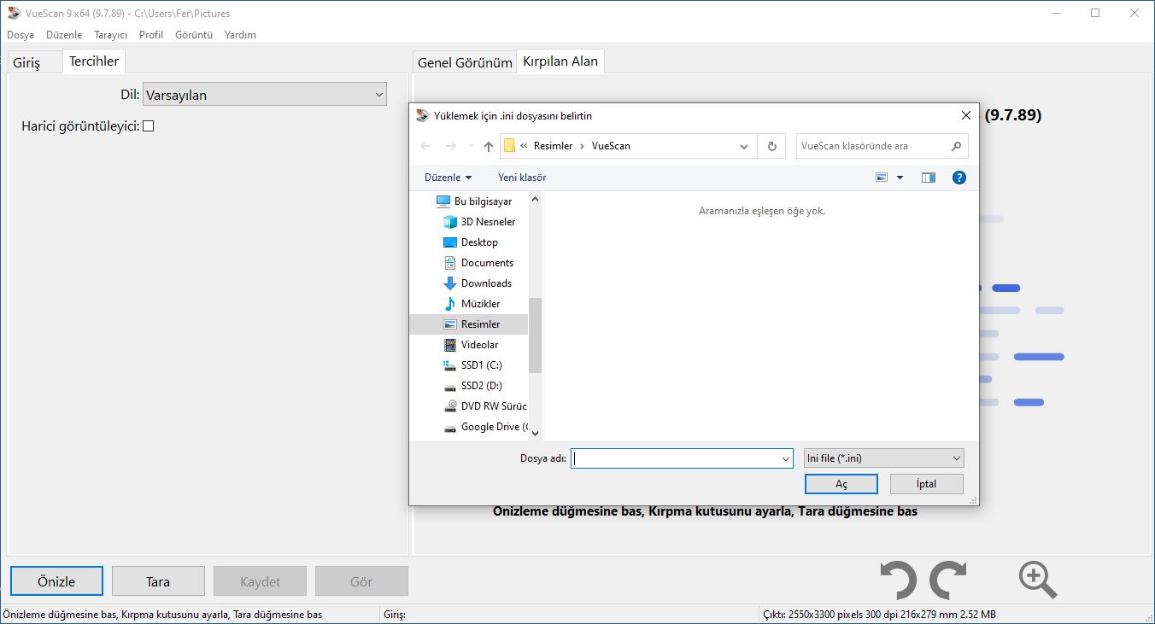Open the Tarayıcı menu
Screen dimensions: 1155x624
coord(110,35)
